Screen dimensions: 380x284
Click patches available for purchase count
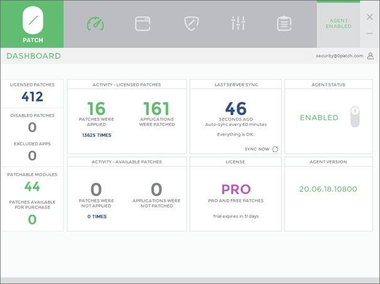32,219
